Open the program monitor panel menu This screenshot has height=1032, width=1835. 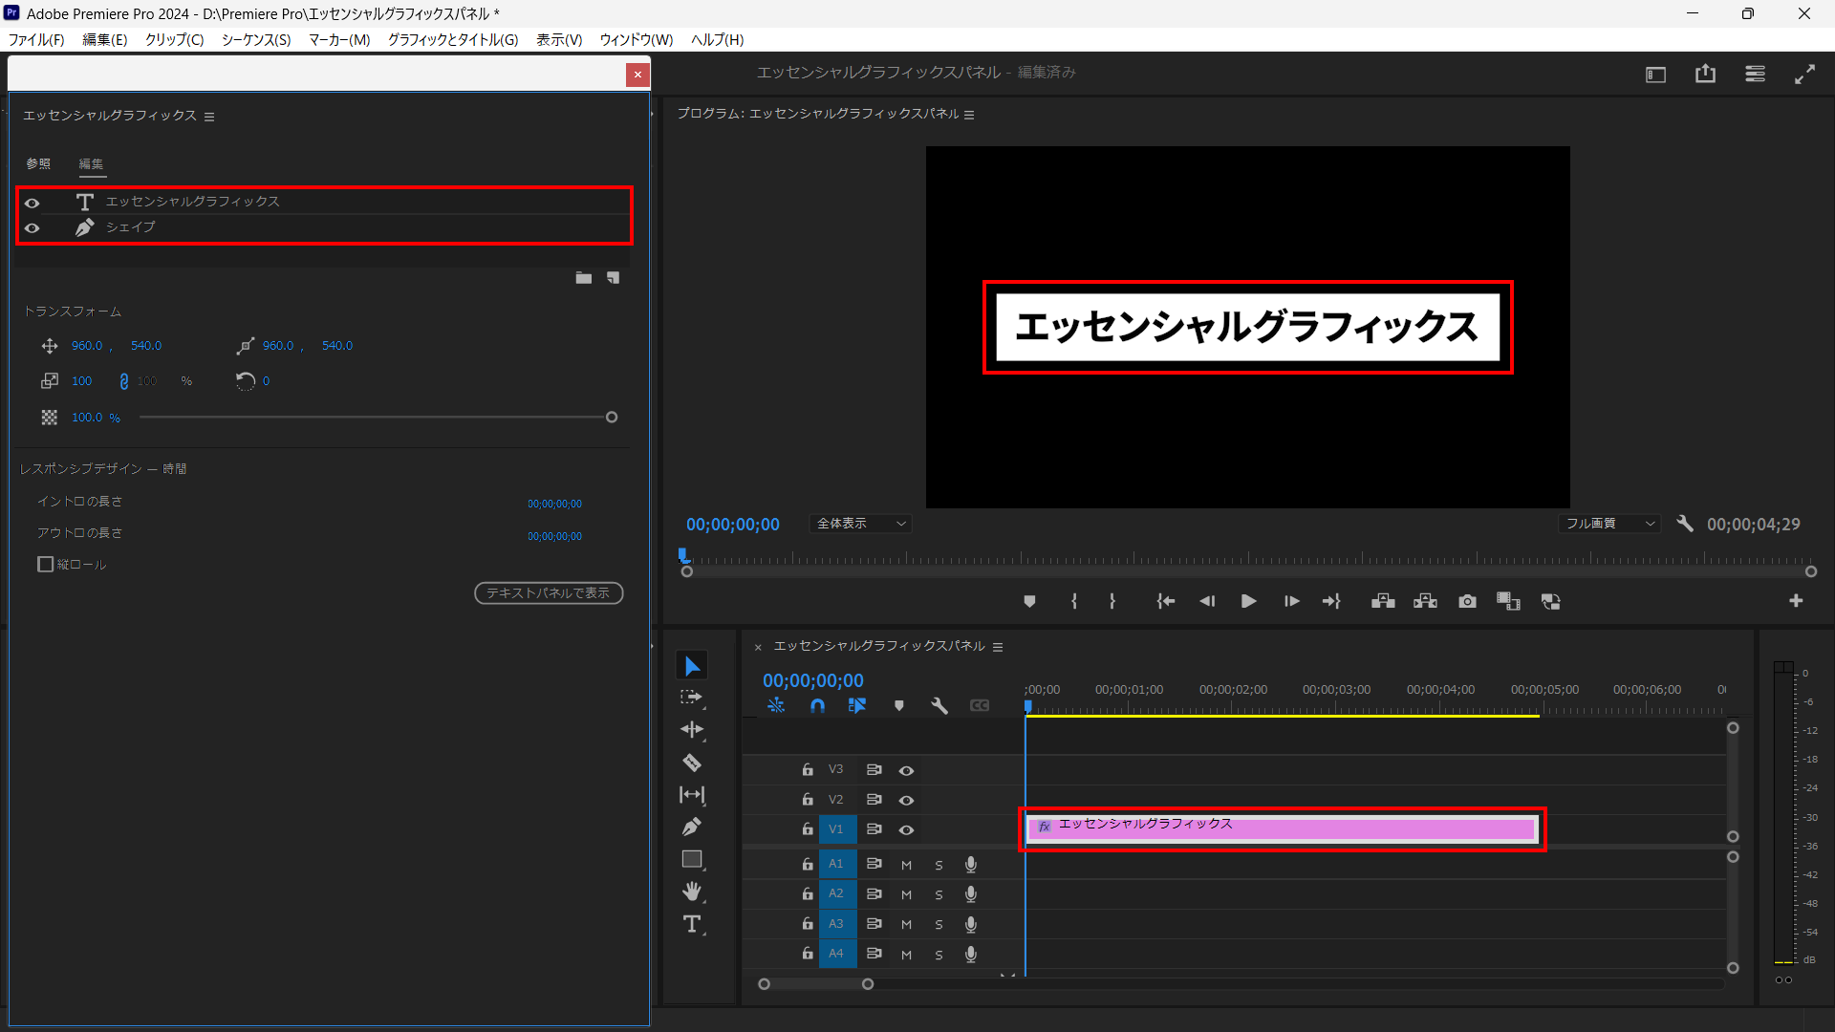(969, 115)
